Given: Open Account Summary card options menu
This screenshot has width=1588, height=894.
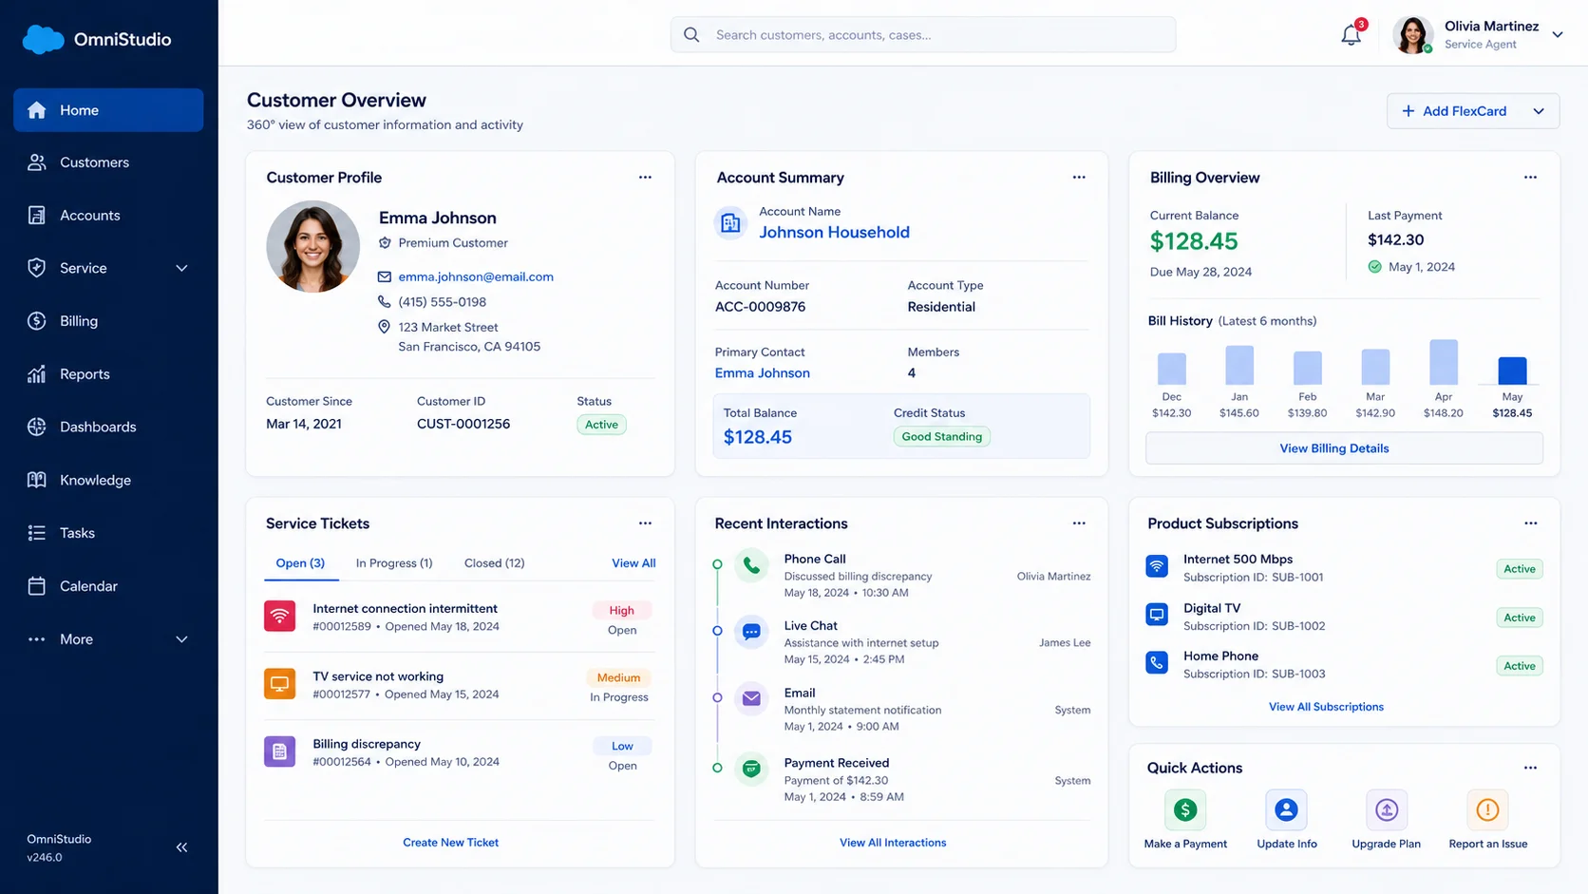Looking at the screenshot, I should point(1079,178).
